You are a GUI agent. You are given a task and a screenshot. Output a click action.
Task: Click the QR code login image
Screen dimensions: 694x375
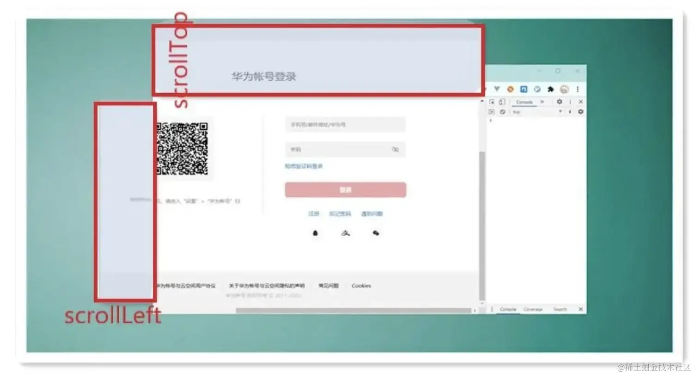(x=182, y=149)
